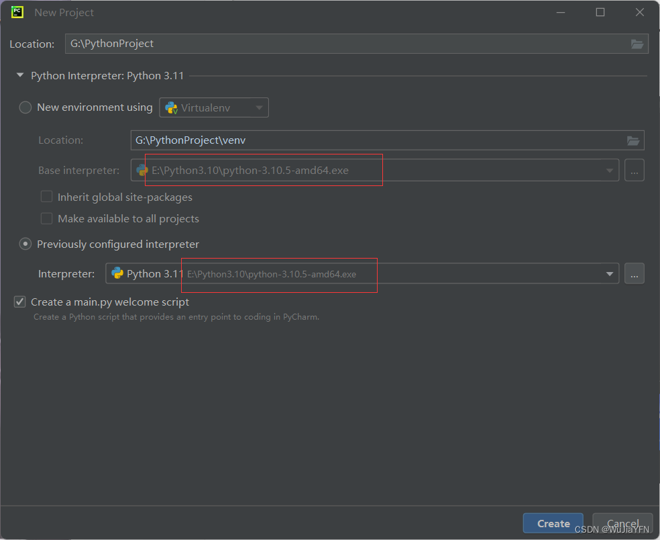This screenshot has height=540, width=660.
Task: Enable Make available to all projects
Action: coord(46,218)
